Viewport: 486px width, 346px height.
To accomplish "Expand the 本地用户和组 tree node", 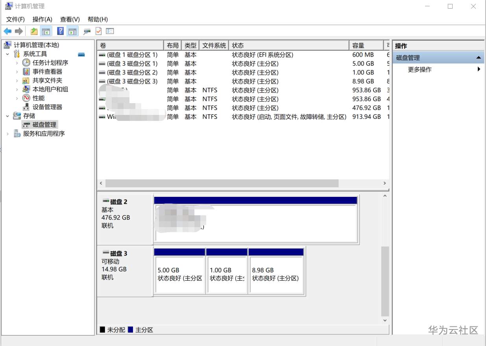I will (x=17, y=89).
